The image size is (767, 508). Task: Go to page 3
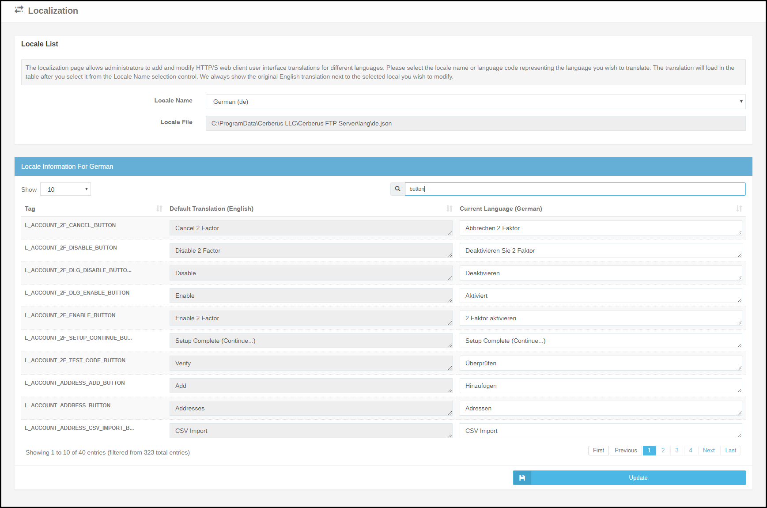pyautogui.click(x=677, y=451)
